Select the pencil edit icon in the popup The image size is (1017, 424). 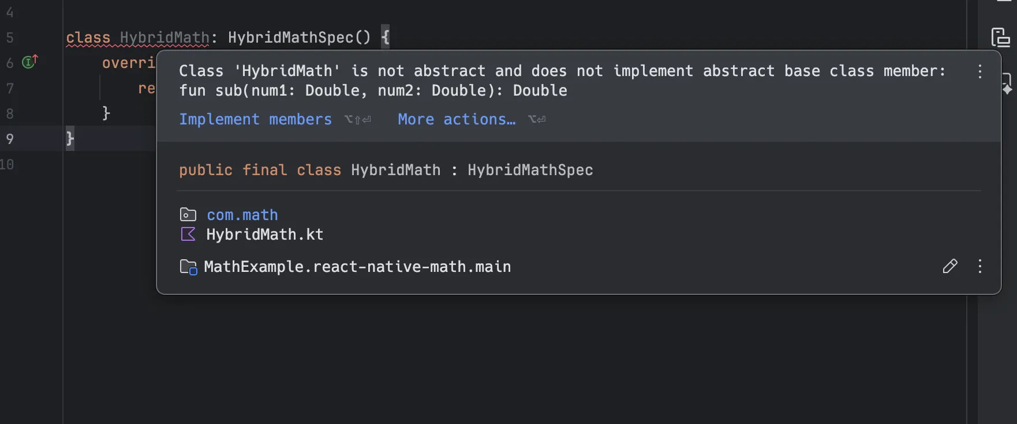point(949,266)
